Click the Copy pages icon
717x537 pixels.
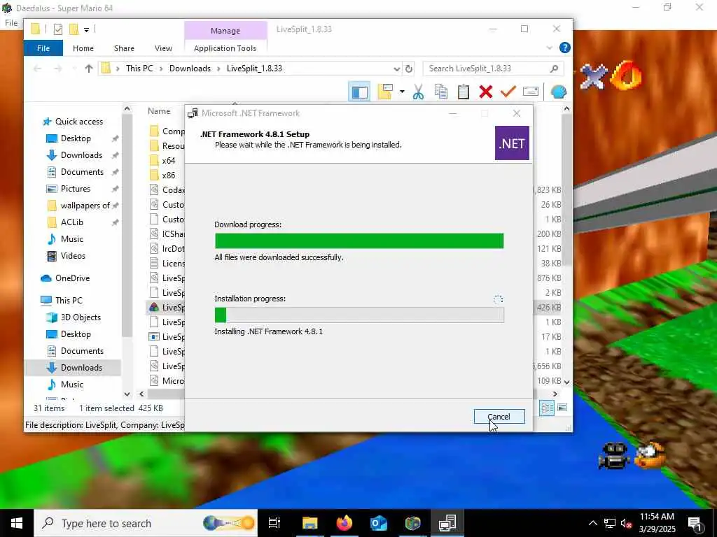click(441, 92)
